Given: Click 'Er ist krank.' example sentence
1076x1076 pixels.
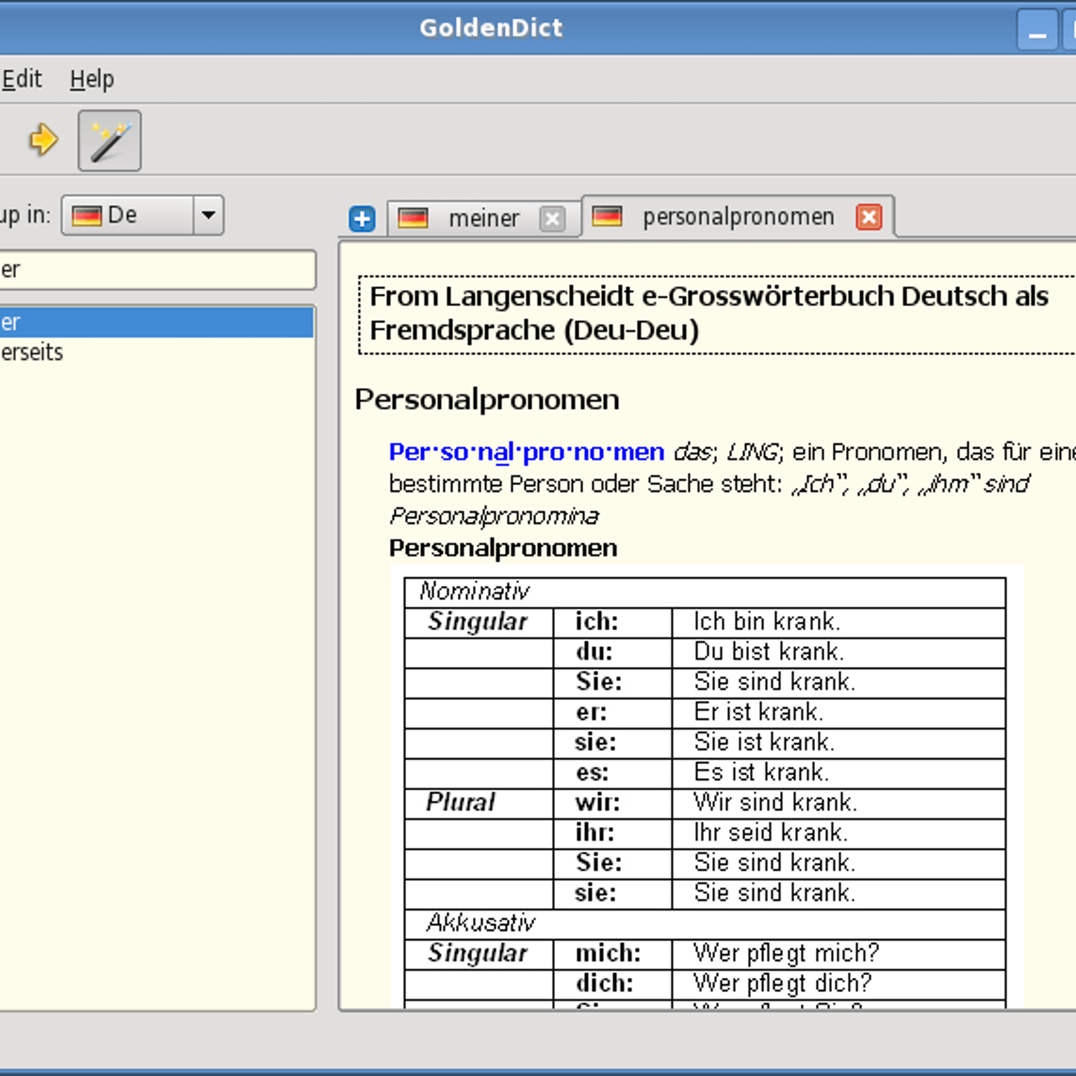Looking at the screenshot, I should click(759, 712).
